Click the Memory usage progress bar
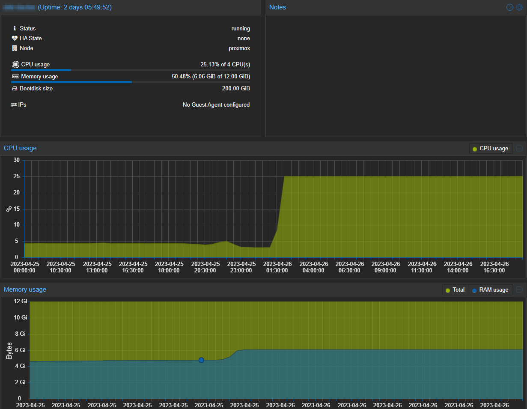Image resolution: width=527 pixels, height=409 pixels. (131, 82)
